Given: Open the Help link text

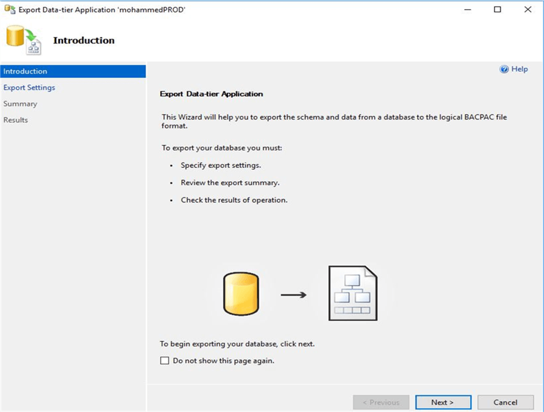Looking at the screenshot, I should pyautogui.click(x=519, y=69).
